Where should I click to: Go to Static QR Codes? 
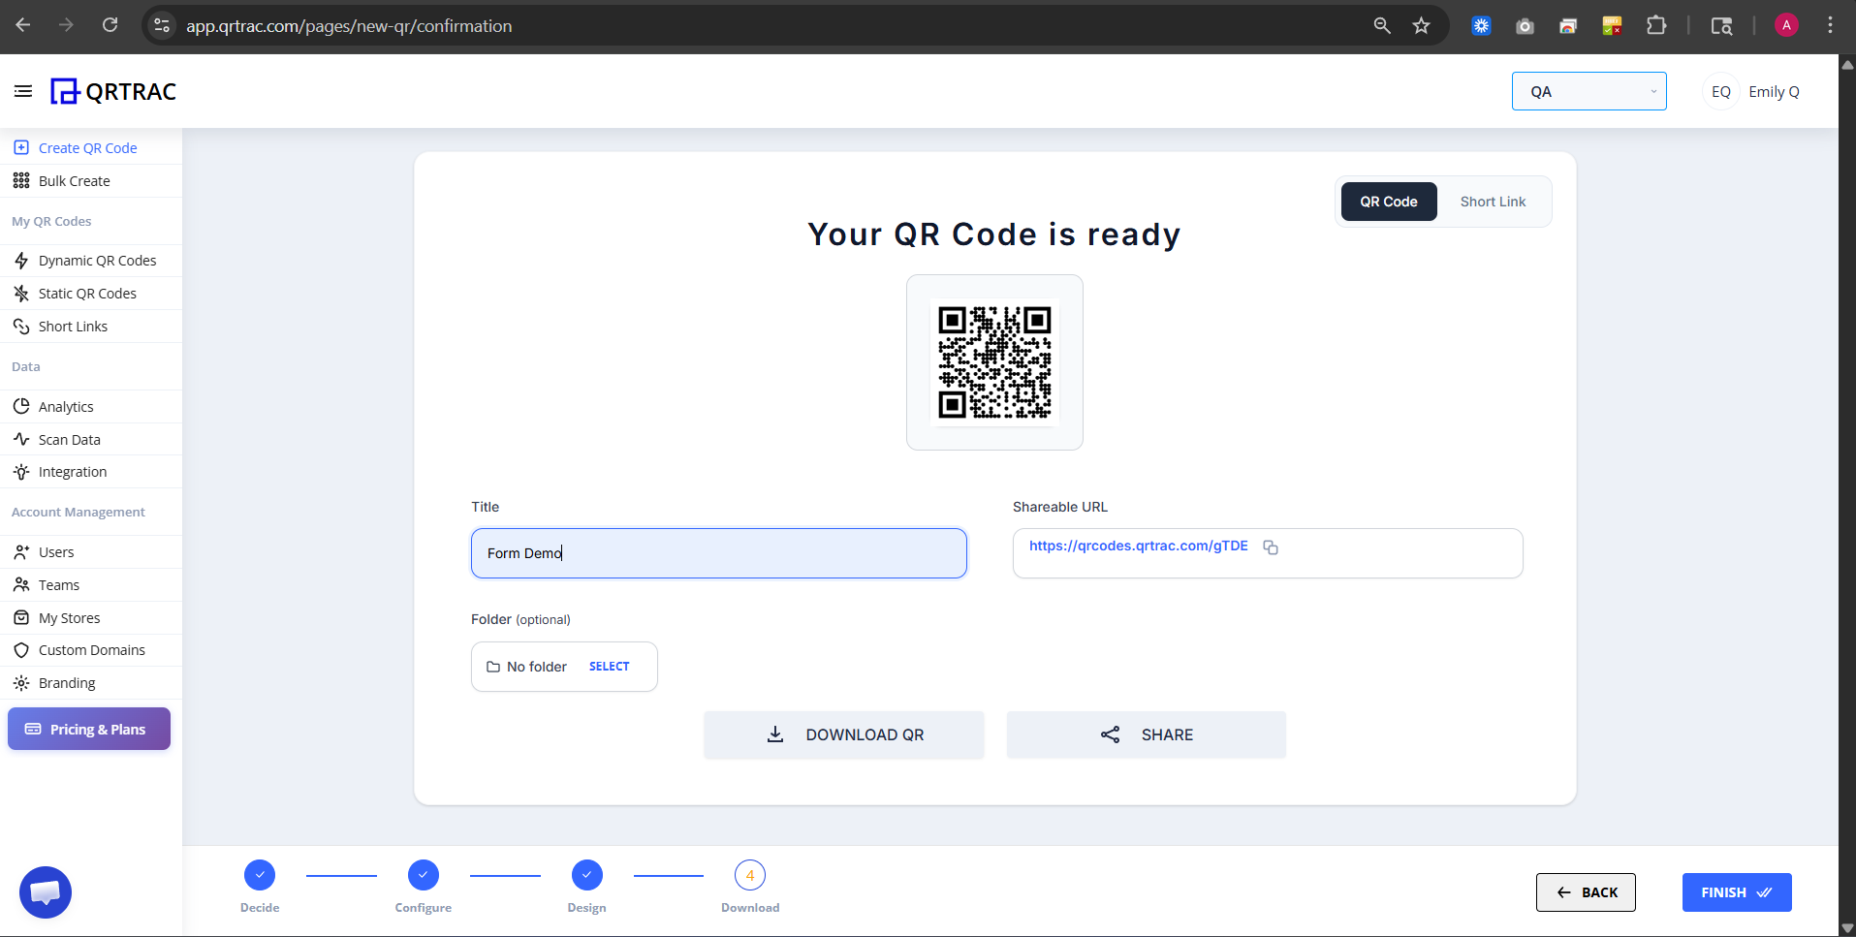pos(87,294)
